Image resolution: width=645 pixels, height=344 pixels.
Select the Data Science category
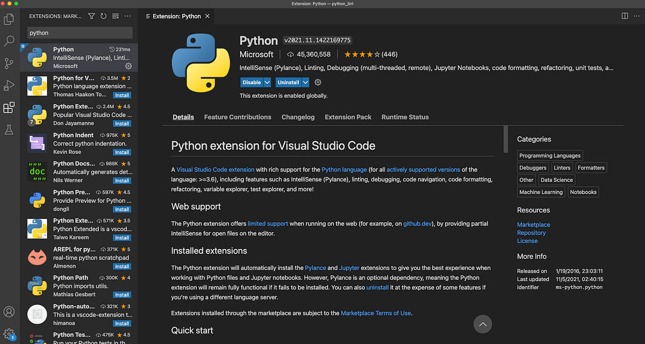pyautogui.click(x=556, y=179)
